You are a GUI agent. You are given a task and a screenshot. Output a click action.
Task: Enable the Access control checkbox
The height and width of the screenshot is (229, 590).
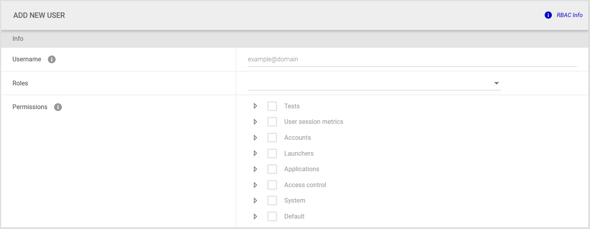[x=272, y=185]
